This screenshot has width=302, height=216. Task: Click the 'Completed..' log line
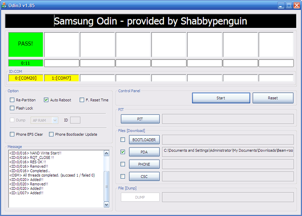point(30,171)
